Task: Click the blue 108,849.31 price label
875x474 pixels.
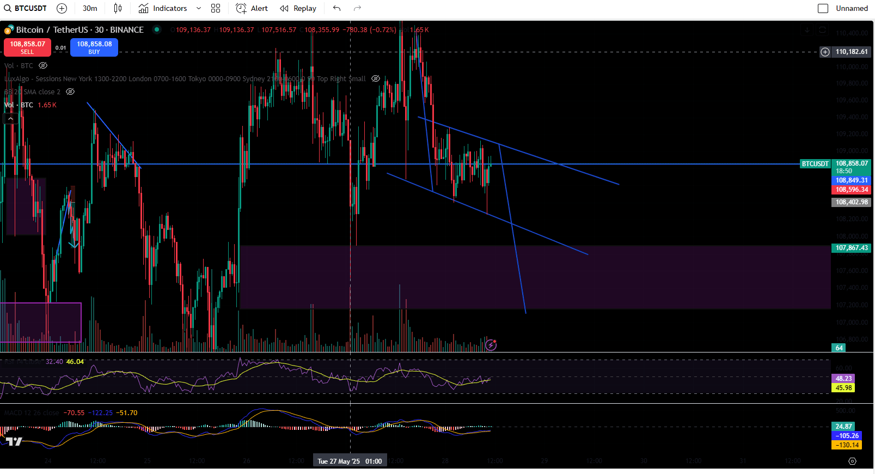Action: coord(852,180)
